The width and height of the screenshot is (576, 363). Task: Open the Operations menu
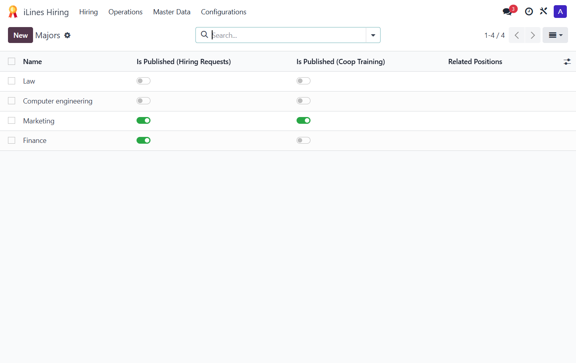point(125,12)
